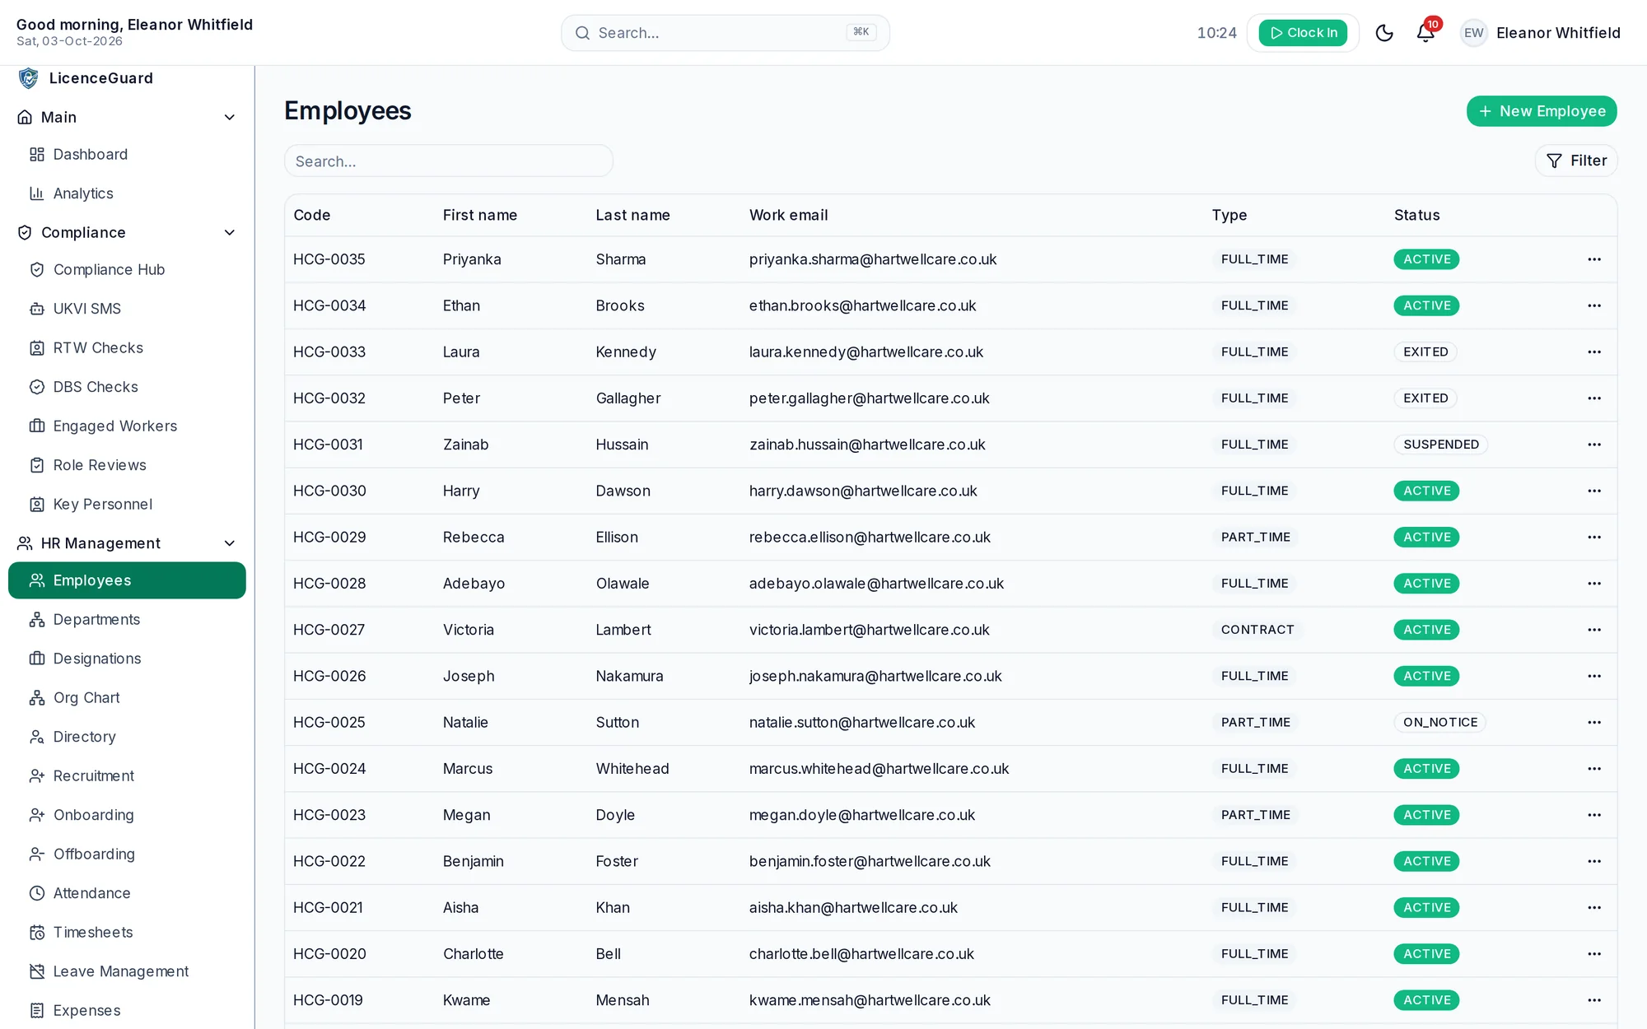Image resolution: width=1647 pixels, height=1029 pixels.
Task: Open row actions for Zainab Hussain
Action: click(1594, 445)
